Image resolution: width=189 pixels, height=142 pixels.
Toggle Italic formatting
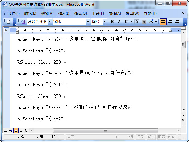[x=119, y=22]
